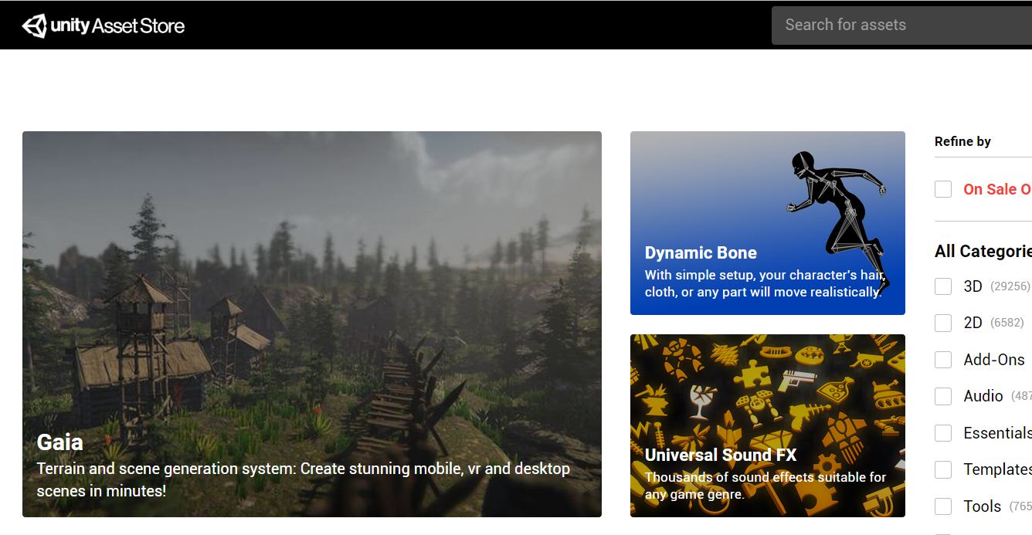Click the Tools category label
The width and height of the screenshot is (1032, 535).
(983, 506)
